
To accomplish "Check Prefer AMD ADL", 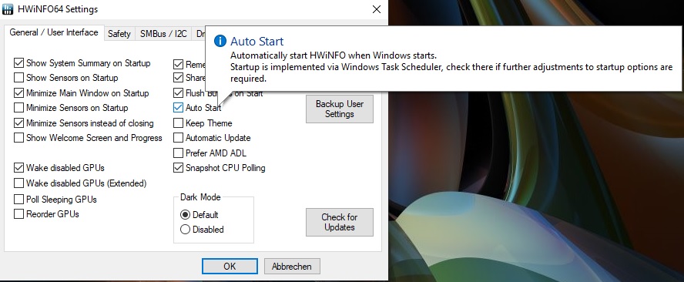I will tap(178, 153).
